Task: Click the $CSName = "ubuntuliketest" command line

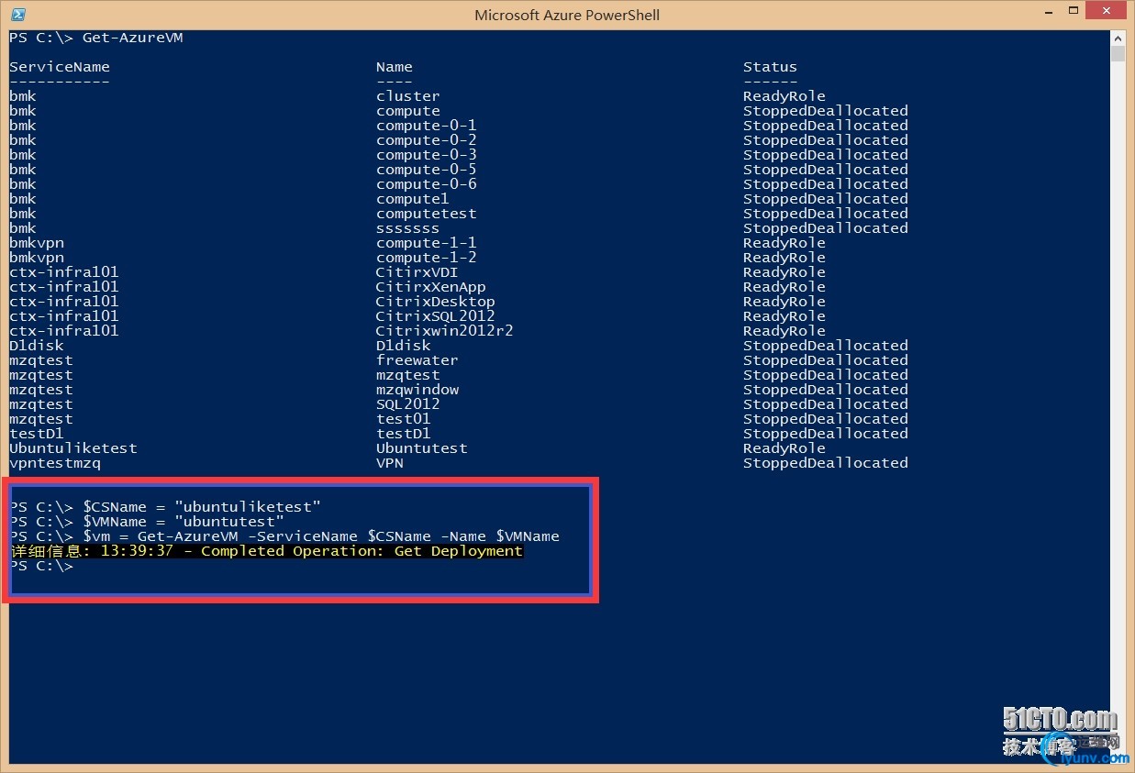Action: click(202, 507)
